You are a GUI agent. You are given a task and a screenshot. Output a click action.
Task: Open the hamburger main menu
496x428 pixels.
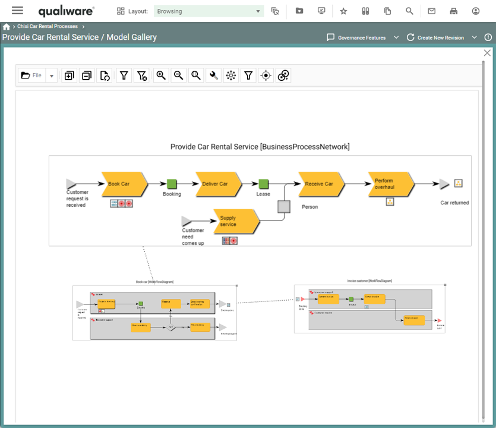(x=17, y=11)
